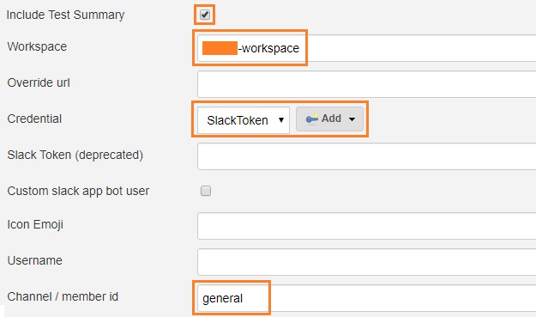
Task: Expand the Add credentials dropdown arrow
Action: point(352,119)
